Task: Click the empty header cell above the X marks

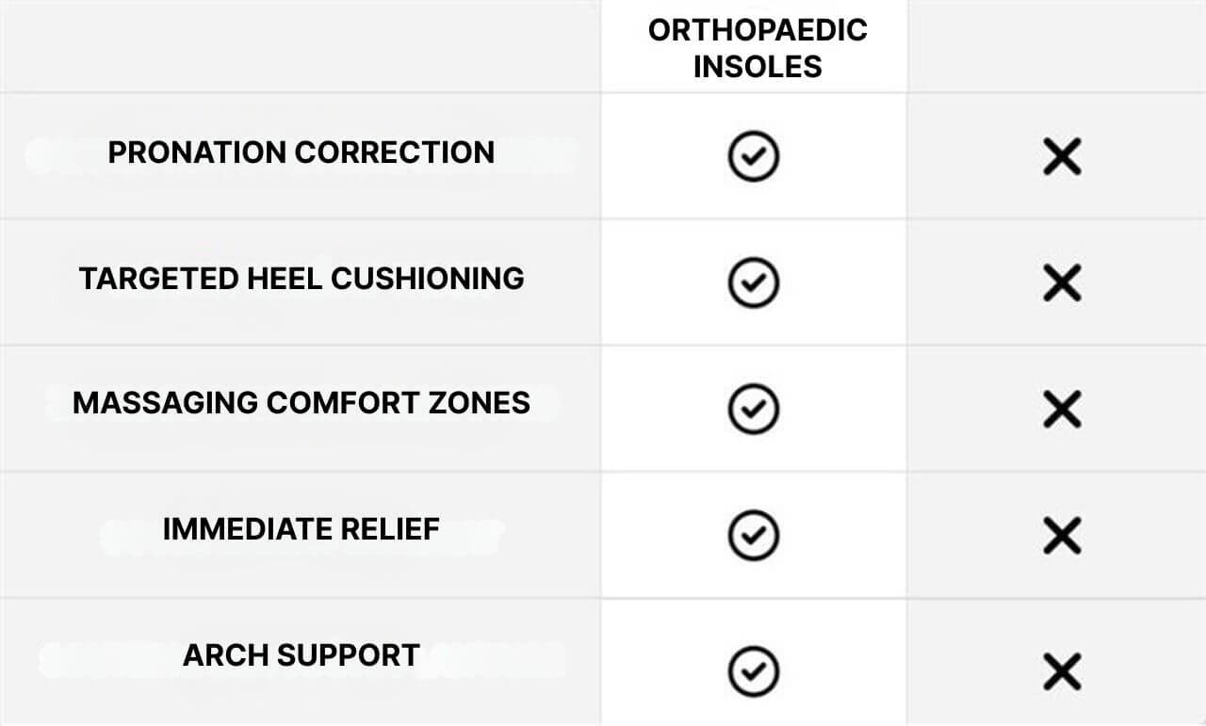Action: pos(1056,47)
